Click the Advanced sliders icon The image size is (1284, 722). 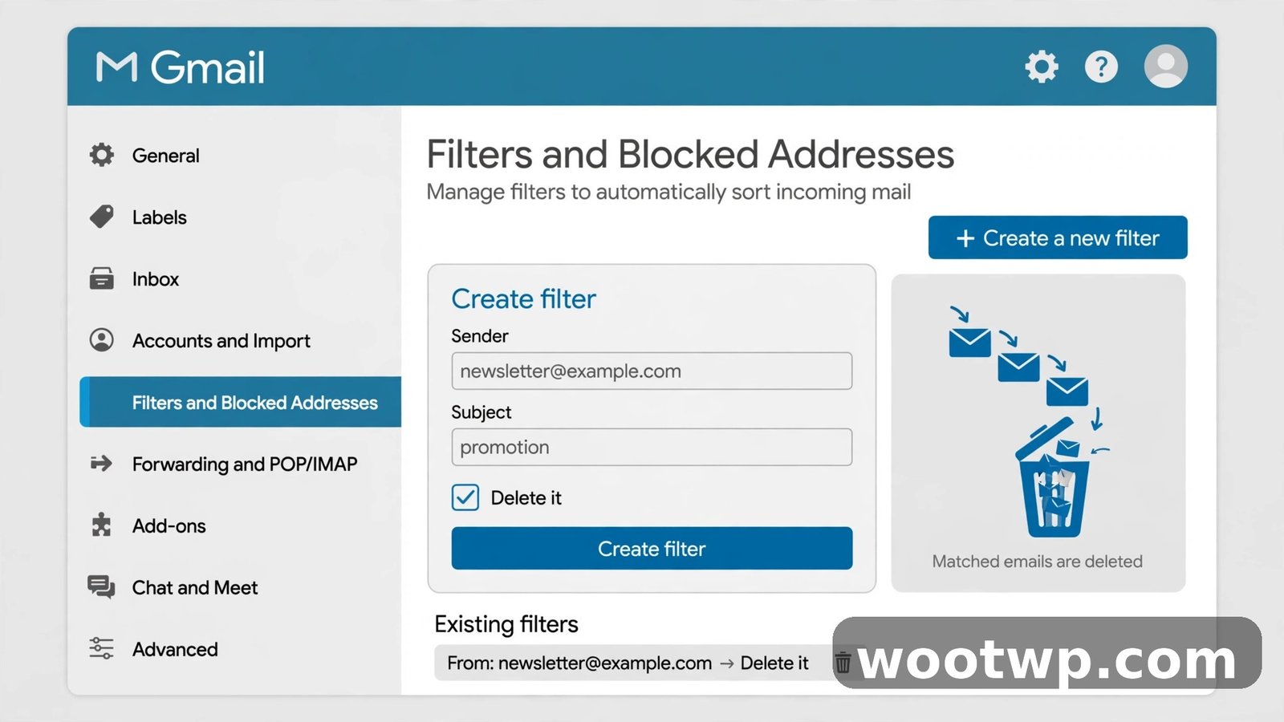pos(102,648)
